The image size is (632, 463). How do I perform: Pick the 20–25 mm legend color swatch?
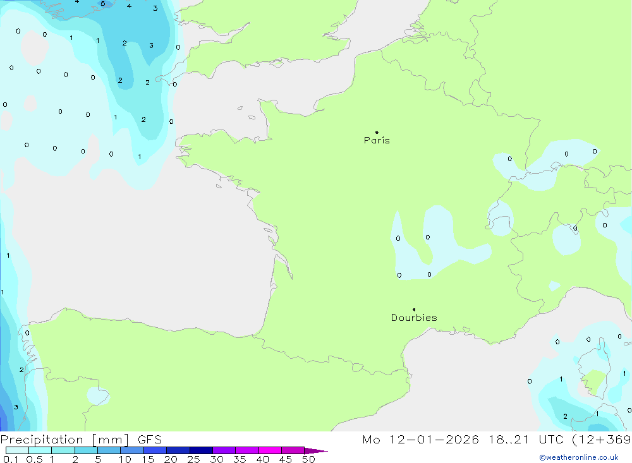[178, 450]
